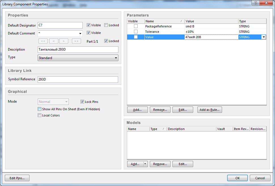Click the help question mark button

point(255,3)
